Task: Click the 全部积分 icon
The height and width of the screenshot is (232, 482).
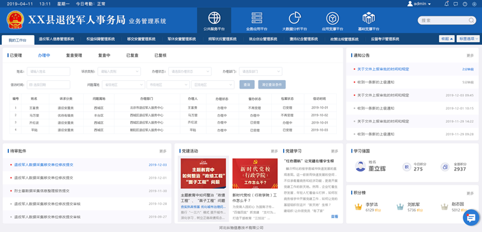Action: tap(445, 166)
